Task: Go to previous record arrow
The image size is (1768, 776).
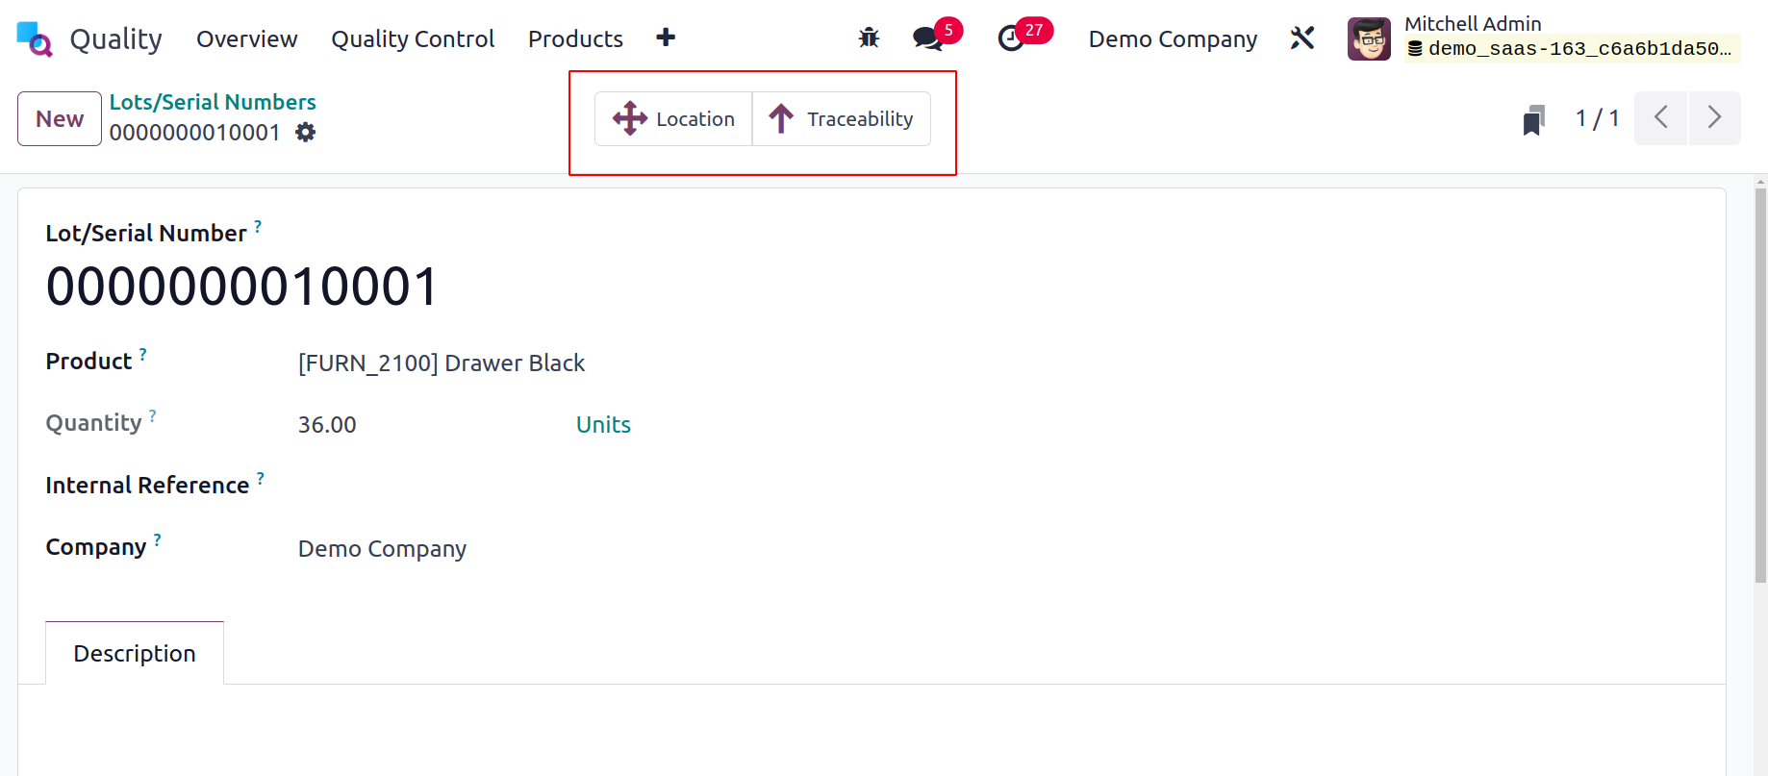Action: click(x=1661, y=118)
